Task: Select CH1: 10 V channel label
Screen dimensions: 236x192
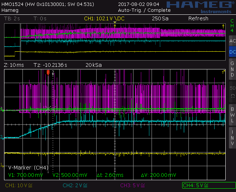Action: [x=19, y=185]
